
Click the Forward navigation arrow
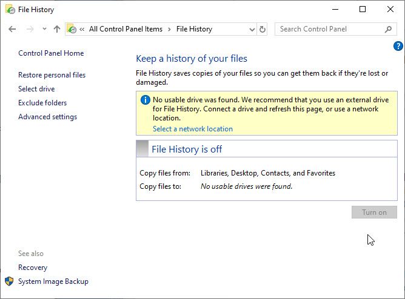tap(30, 29)
